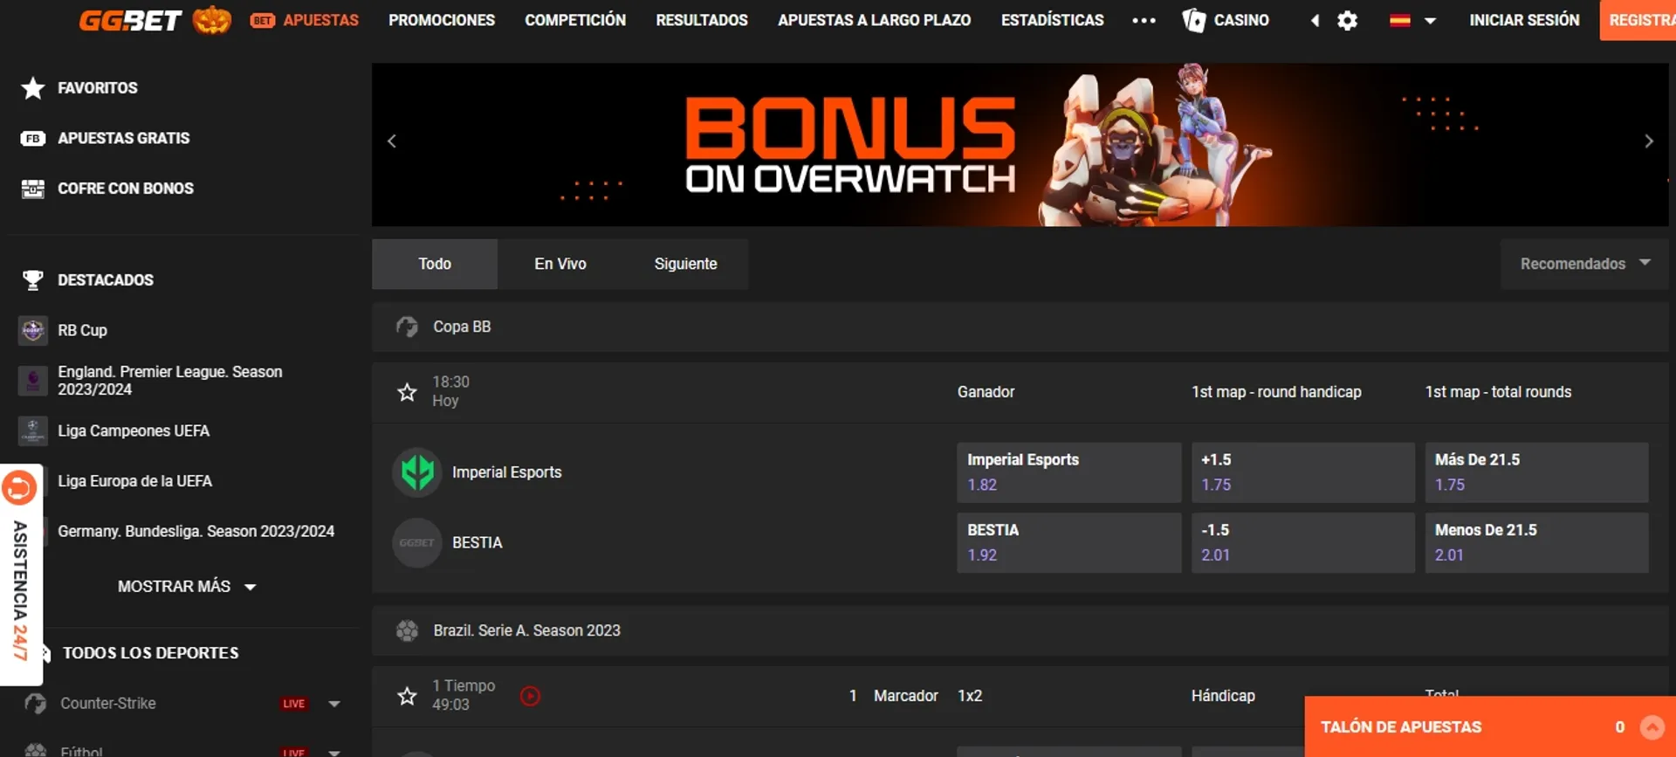The height and width of the screenshot is (757, 1676).
Task: Open the Recomendados sort dropdown
Action: [1584, 264]
